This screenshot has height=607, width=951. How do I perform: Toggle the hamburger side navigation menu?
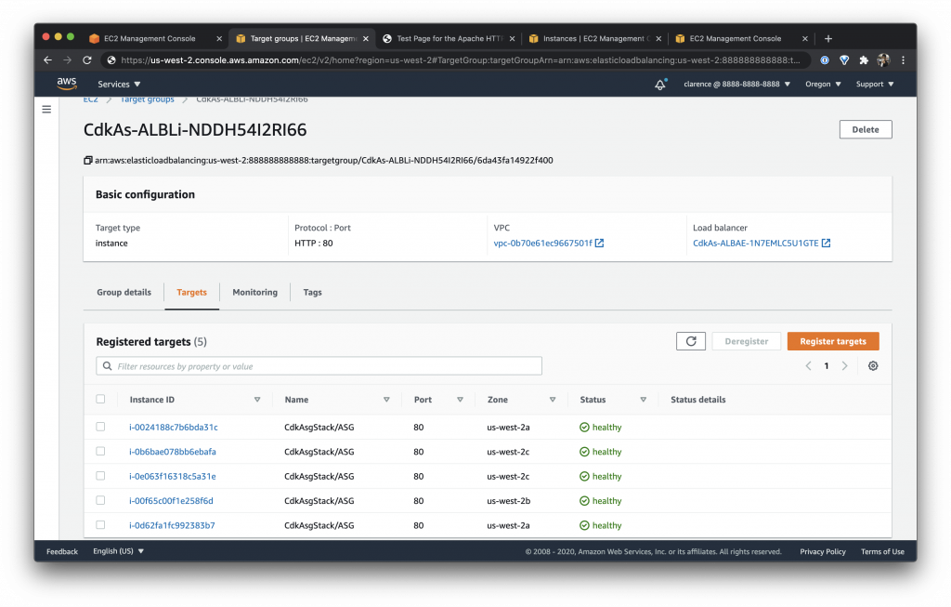[x=46, y=110]
